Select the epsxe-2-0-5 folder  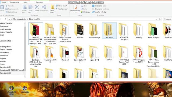tap(95, 53)
